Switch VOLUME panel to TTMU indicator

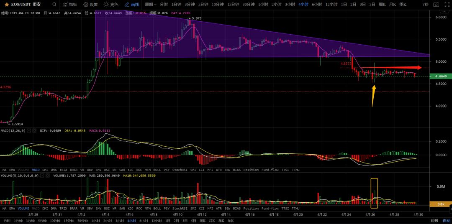point(295,209)
